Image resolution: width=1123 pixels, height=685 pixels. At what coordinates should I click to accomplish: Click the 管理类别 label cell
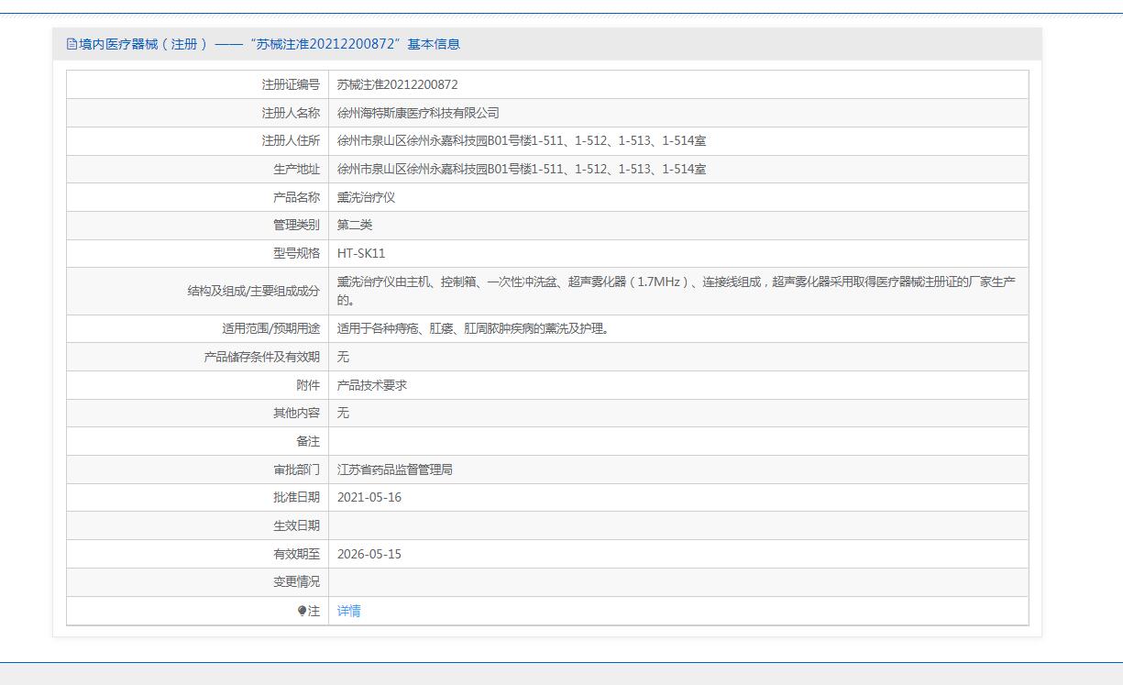(x=197, y=226)
